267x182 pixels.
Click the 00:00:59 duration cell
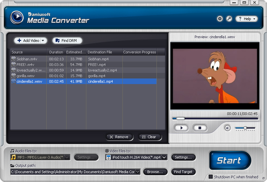56,70
